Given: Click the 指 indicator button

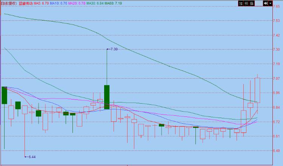Looking at the screenshot, I should (252, 3).
